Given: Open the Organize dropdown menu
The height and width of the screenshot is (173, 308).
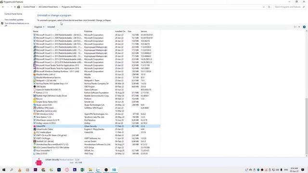Looking at the screenshot, I should click(39, 27).
